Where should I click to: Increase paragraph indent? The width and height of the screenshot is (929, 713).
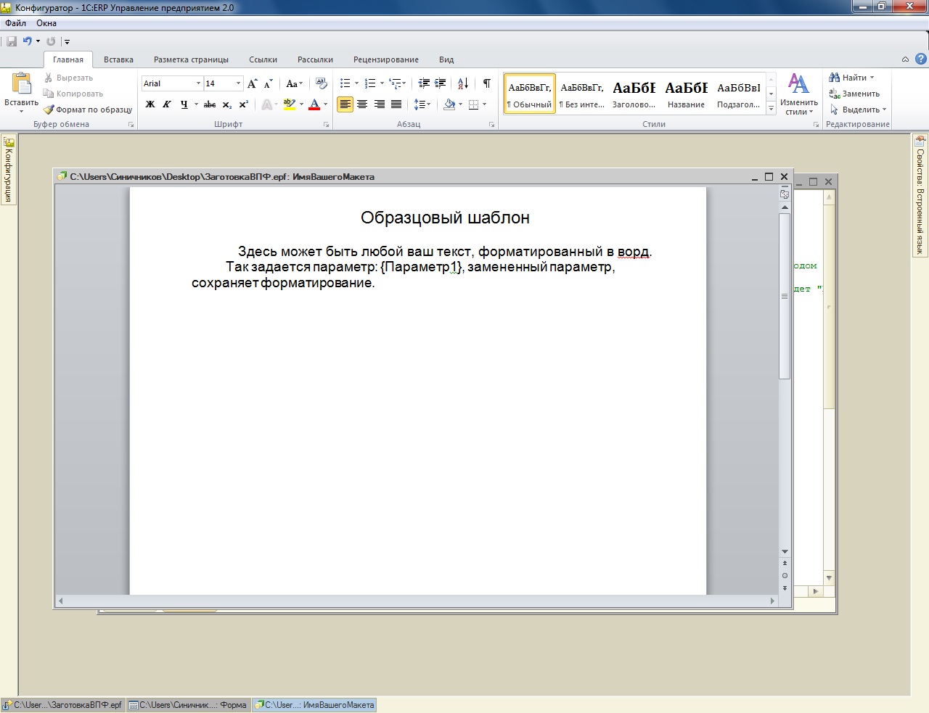coord(440,83)
